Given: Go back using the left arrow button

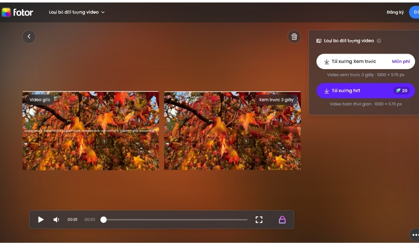Looking at the screenshot, I should pos(29,36).
